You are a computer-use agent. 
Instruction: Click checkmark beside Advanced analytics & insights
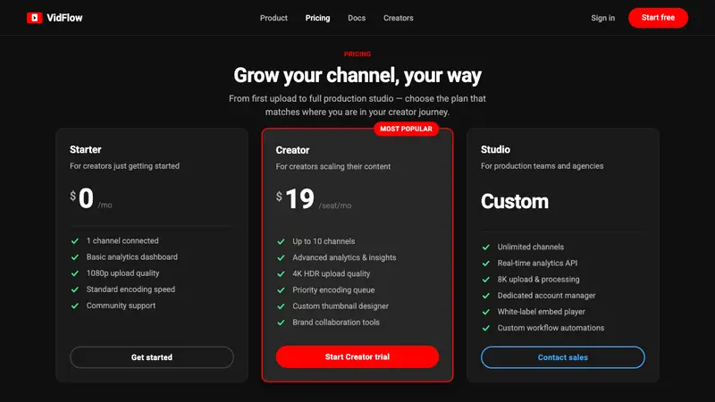click(x=281, y=257)
